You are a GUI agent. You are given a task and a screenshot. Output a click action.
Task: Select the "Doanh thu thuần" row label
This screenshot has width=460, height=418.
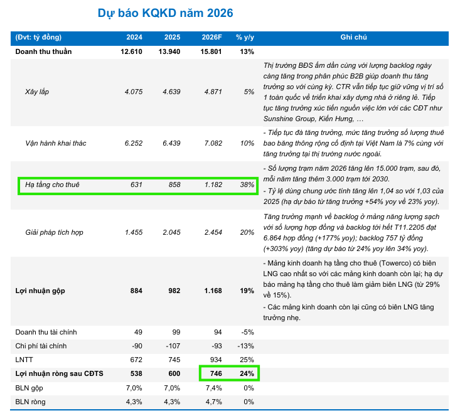(43, 51)
